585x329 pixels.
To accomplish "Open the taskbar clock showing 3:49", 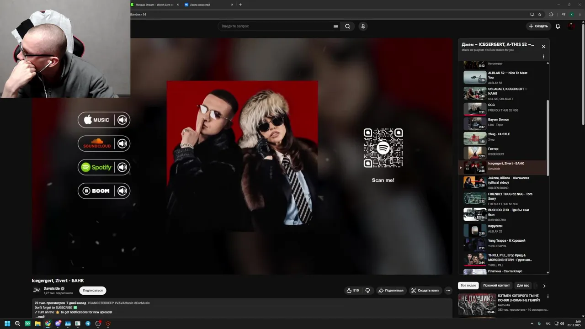I will tap(574, 324).
